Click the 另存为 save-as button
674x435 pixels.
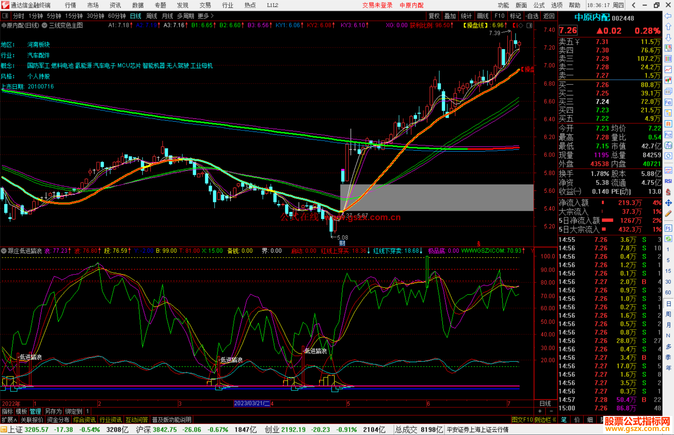[53, 411]
